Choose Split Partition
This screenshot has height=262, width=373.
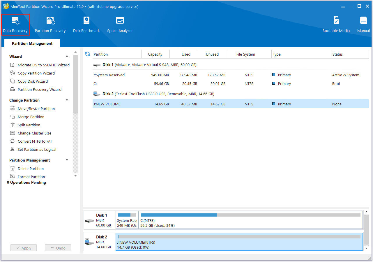point(25,125)
